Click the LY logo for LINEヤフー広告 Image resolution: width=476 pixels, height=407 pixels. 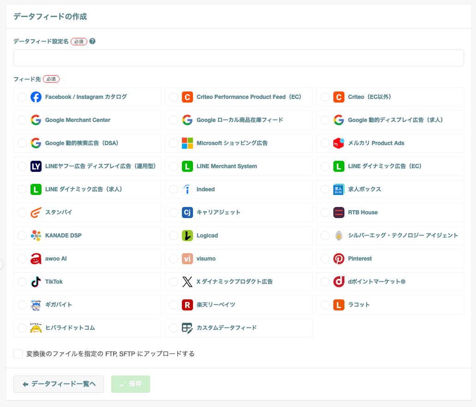36,166
